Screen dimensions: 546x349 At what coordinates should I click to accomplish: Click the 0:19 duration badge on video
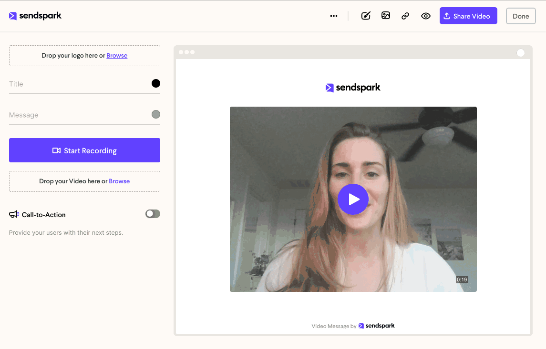tap(462, 280)
